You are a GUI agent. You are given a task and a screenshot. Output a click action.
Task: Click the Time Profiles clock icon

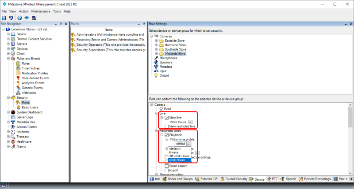click(x=18, y=68)
